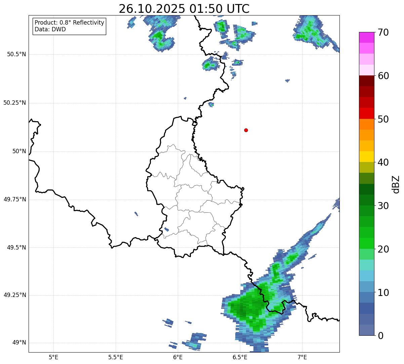This screenshot has height=364, width=404.
Task: Click the magenta swatch at top of colorbar
Action: pos(366,37)
